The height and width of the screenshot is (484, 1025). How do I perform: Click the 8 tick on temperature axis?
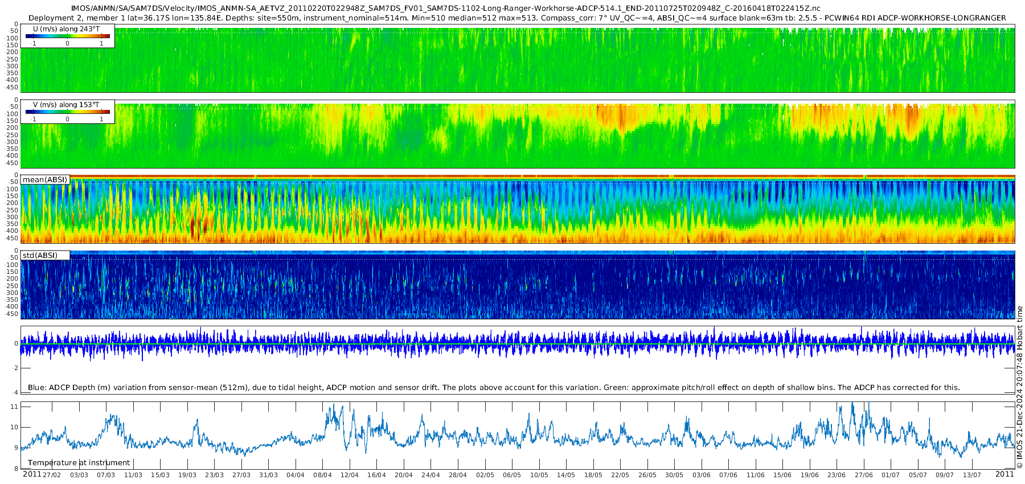[16, 469]
